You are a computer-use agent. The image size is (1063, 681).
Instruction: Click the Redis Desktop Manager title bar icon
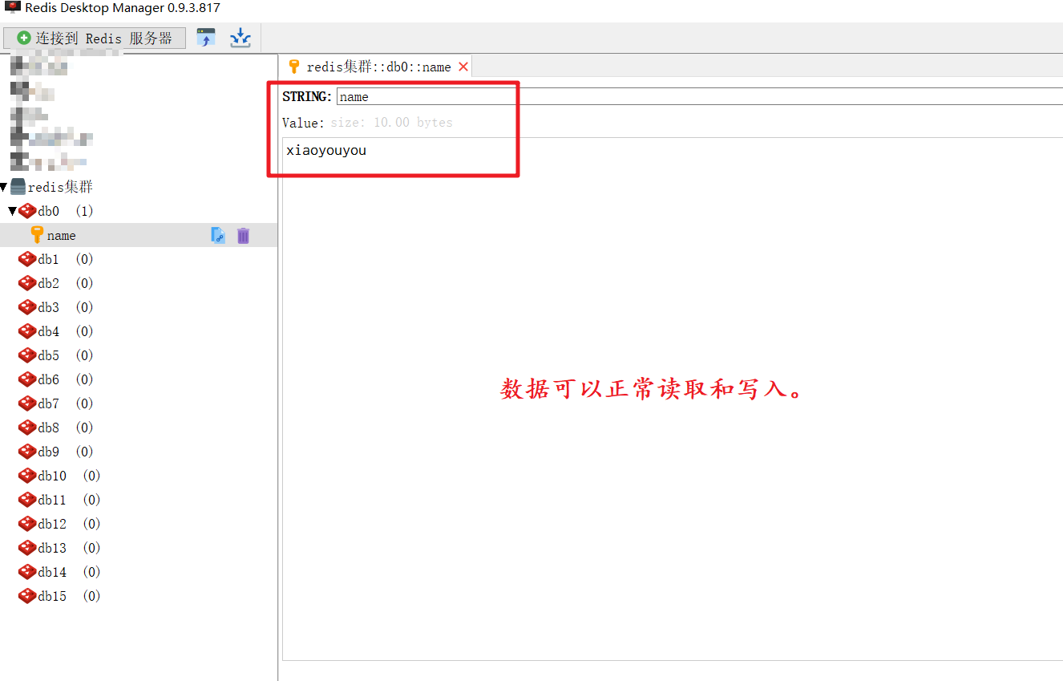[12, 7]
